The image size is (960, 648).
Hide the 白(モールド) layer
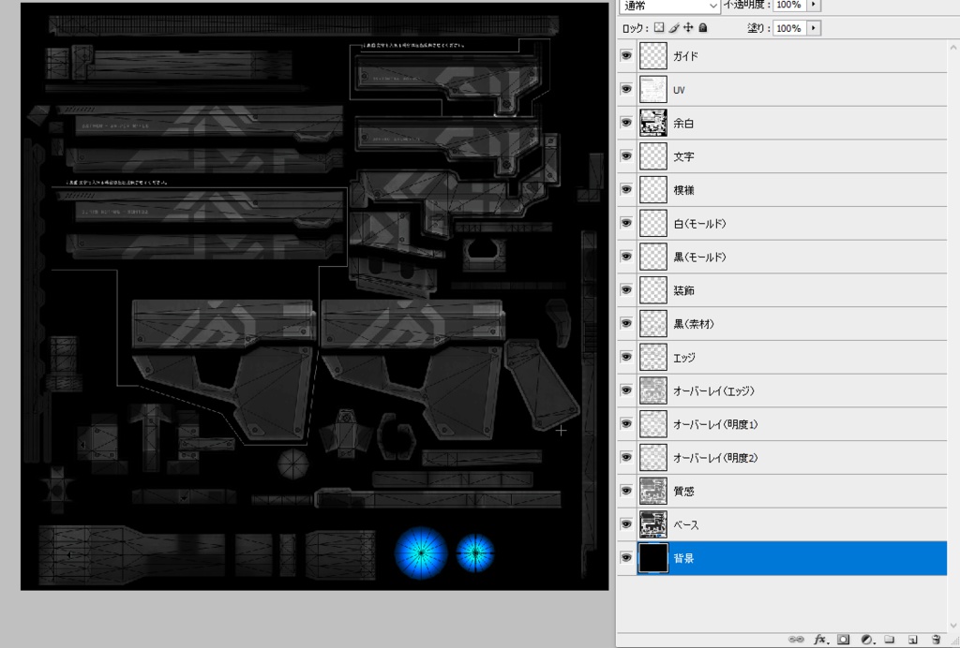click(626, 223)
